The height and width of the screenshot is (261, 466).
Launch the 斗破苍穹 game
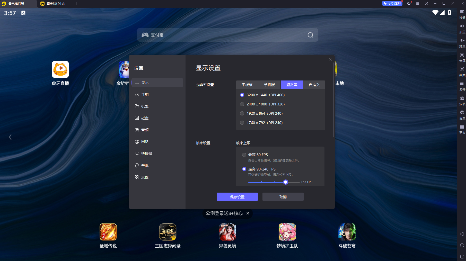pyautogui.click(x=347, y=236)
